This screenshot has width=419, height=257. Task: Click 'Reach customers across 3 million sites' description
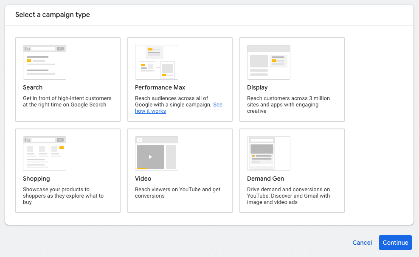click(x=288, y=105)
